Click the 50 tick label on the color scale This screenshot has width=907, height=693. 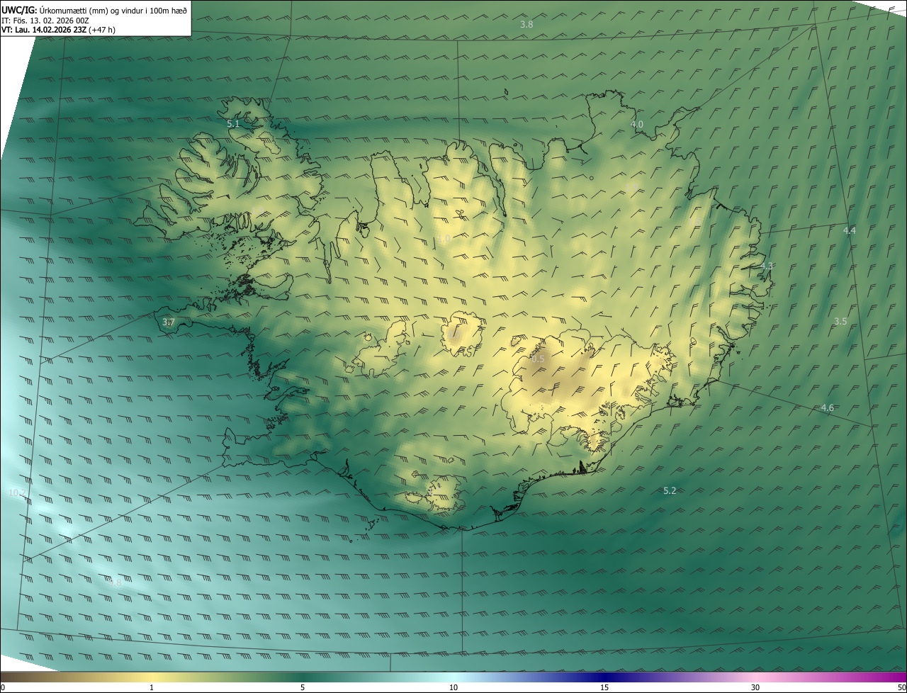point(901,687)
